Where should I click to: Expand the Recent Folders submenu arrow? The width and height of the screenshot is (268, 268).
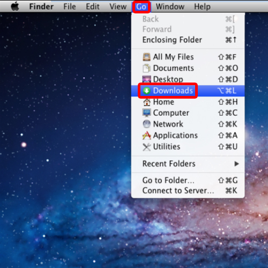coord(236,163)
